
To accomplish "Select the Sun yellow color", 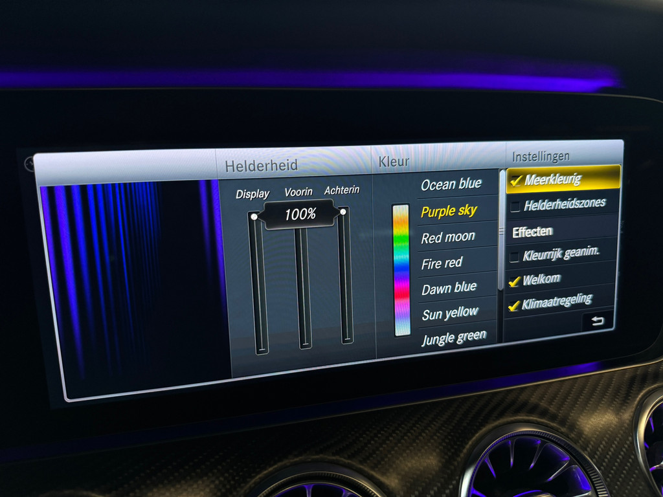I will (x=450, y=314).
